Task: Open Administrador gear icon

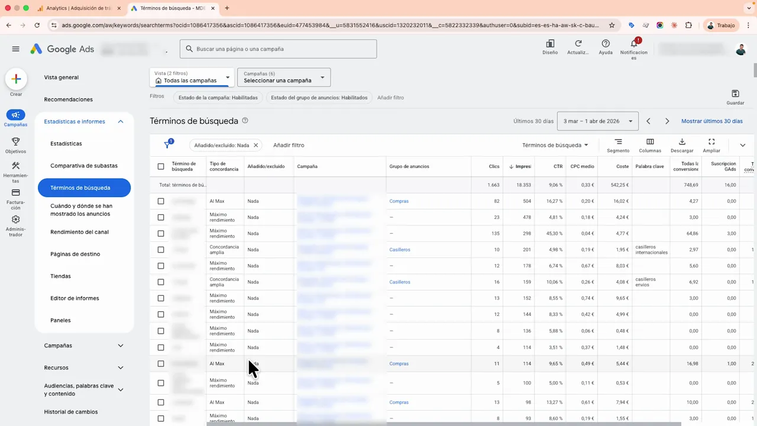Action: (16, 220)
